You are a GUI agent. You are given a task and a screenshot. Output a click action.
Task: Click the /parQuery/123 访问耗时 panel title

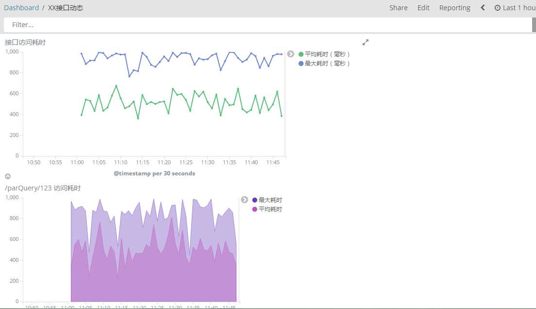(43, 188)
